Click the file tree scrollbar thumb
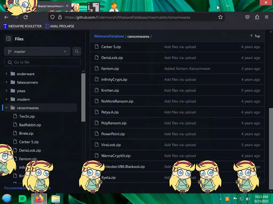This screenshot has width=273, height=204. point(83,97)
